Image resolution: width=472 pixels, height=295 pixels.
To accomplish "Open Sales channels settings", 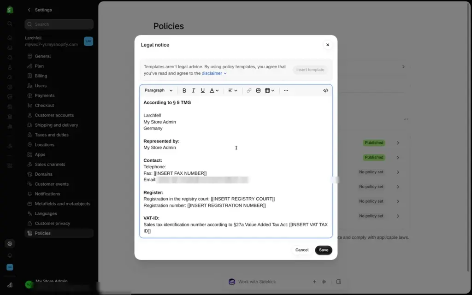I will click(x=59, y=165).
